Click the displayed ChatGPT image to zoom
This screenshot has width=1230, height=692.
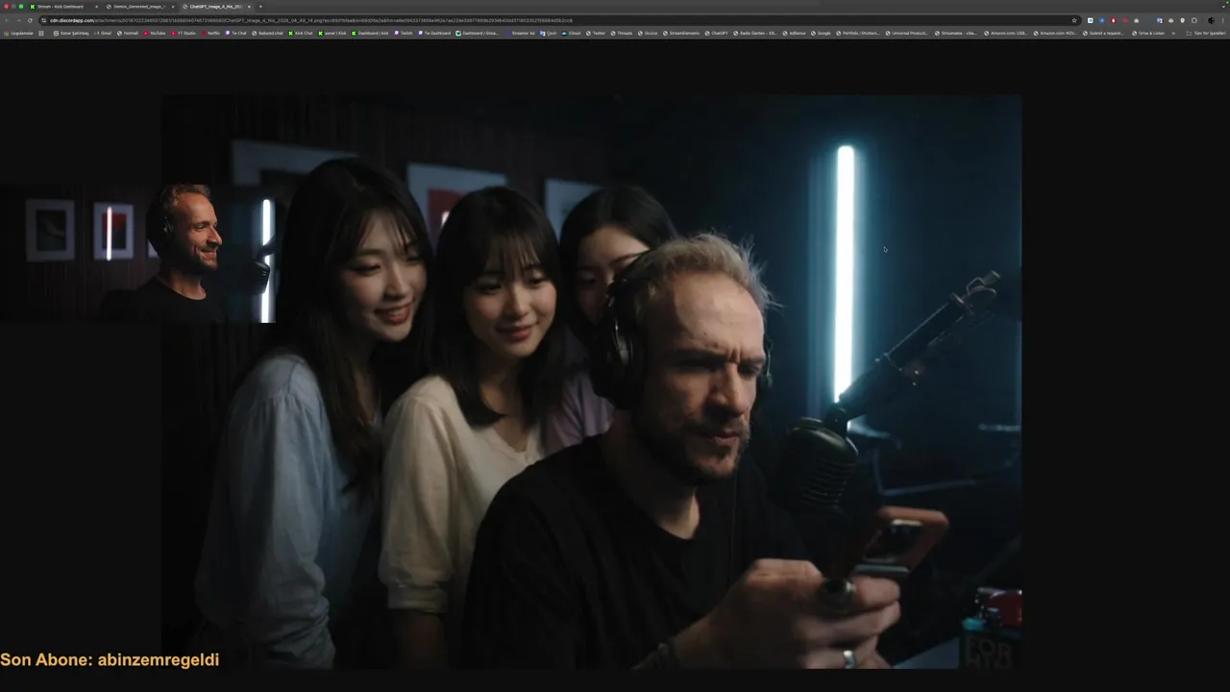pos(590,382)
